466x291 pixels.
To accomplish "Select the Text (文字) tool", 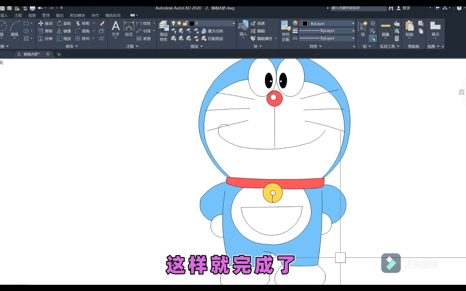I will tap(115, 29).
